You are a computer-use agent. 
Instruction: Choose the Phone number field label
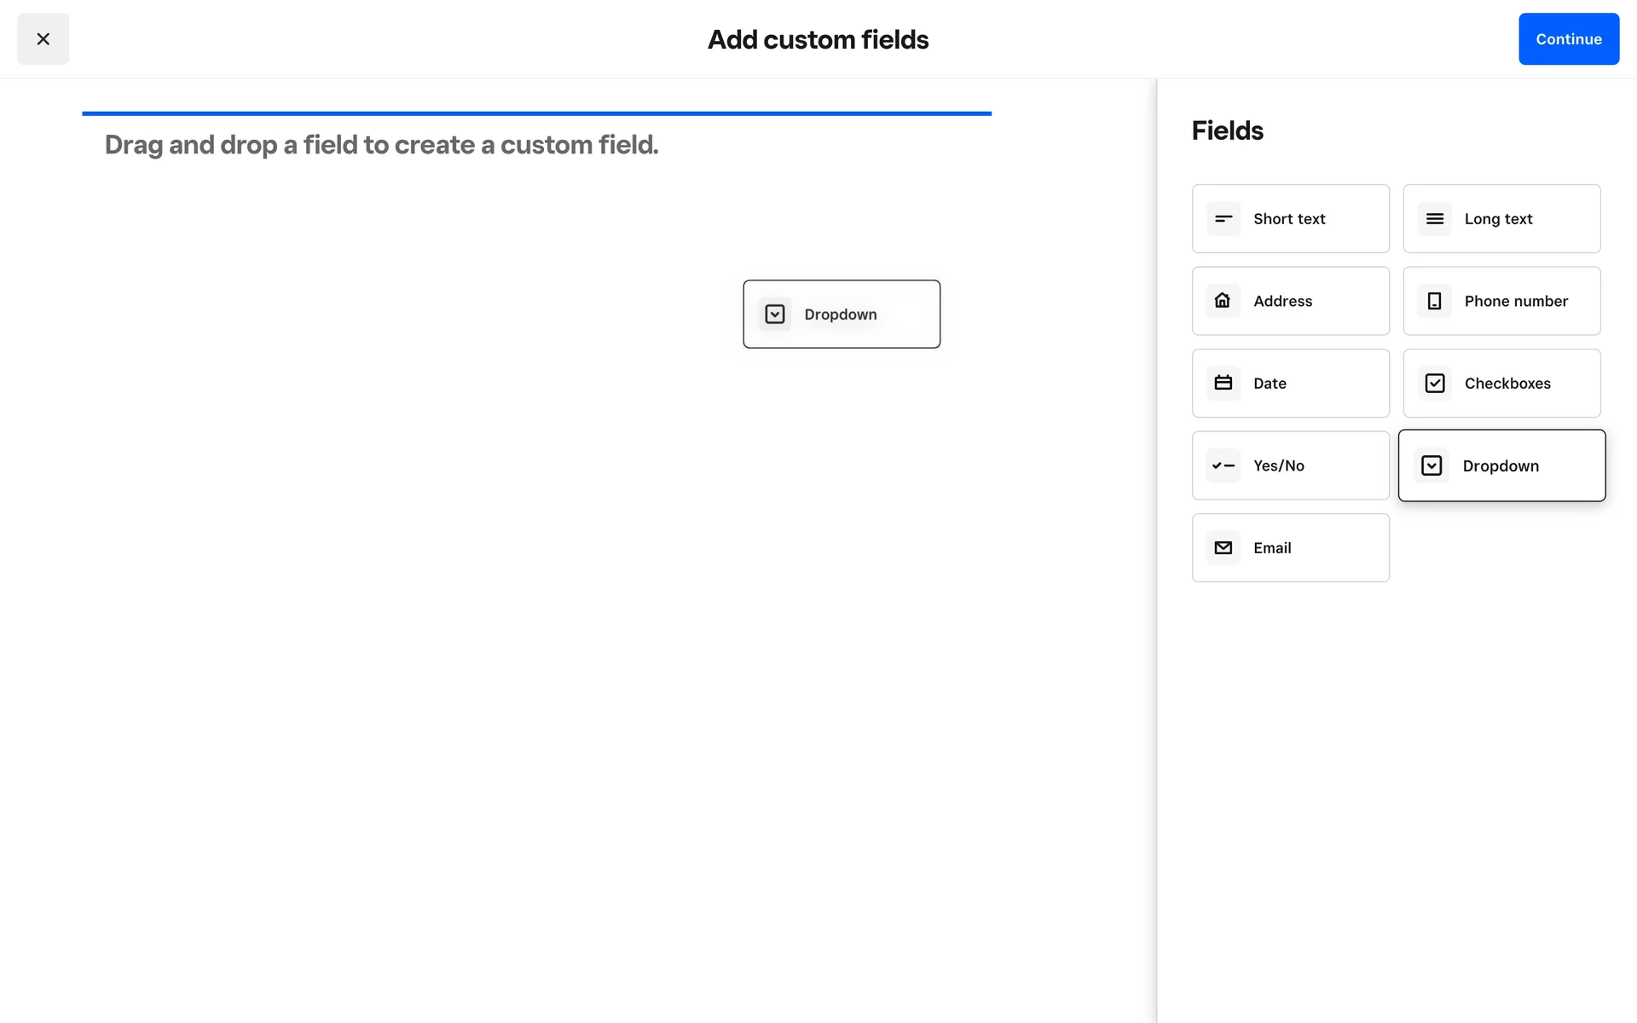point(1516,301)
